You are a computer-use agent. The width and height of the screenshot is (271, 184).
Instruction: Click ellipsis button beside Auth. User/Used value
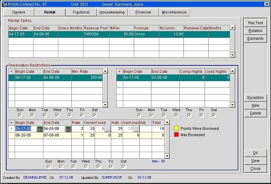[x=136, y=129]
